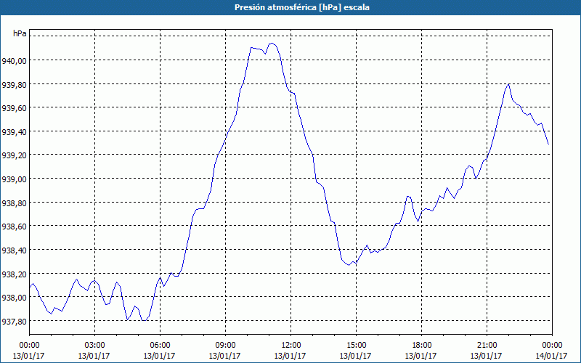Choose the 938,40 y-axis value
The image size is (581, 363).
click(x=14, y=250)
